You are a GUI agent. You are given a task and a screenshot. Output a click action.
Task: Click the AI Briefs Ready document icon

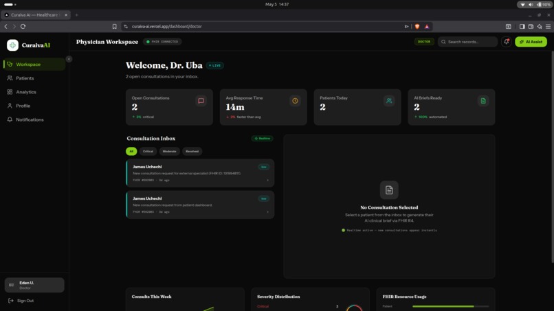tap(483, 101)
